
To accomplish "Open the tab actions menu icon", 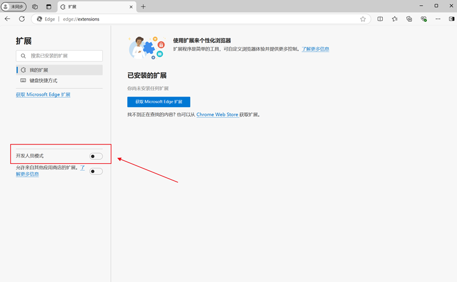I will [x=49, y=6].
